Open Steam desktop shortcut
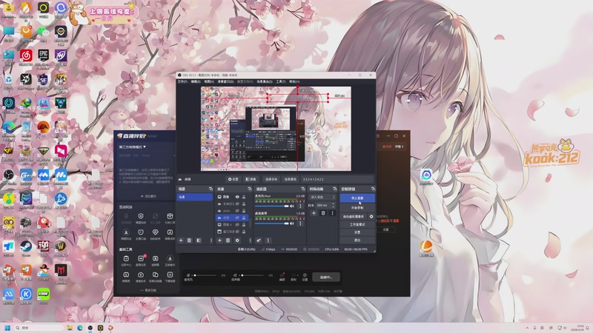Screen dimensions: 593x333 [26, 247]
